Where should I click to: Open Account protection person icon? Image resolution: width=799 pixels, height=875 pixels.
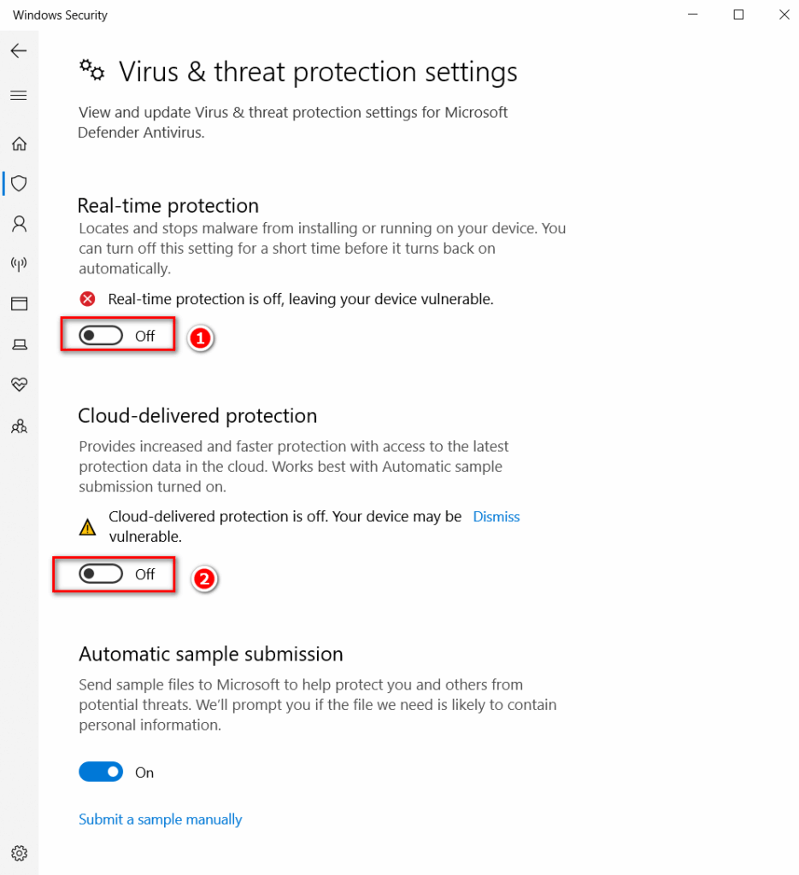[x=19, y=224]
